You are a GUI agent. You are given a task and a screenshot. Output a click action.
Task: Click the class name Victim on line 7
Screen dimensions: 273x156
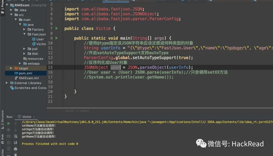pyautogui.click(x=103, y=28)
